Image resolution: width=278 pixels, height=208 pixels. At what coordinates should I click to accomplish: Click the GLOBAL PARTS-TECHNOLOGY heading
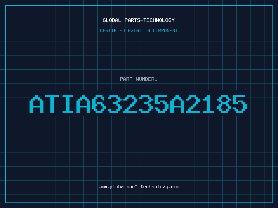(x=139, y=20)
